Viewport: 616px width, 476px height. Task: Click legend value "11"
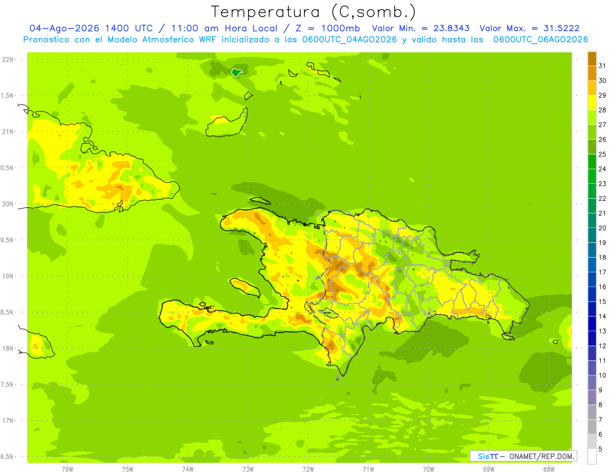[602, 360]
